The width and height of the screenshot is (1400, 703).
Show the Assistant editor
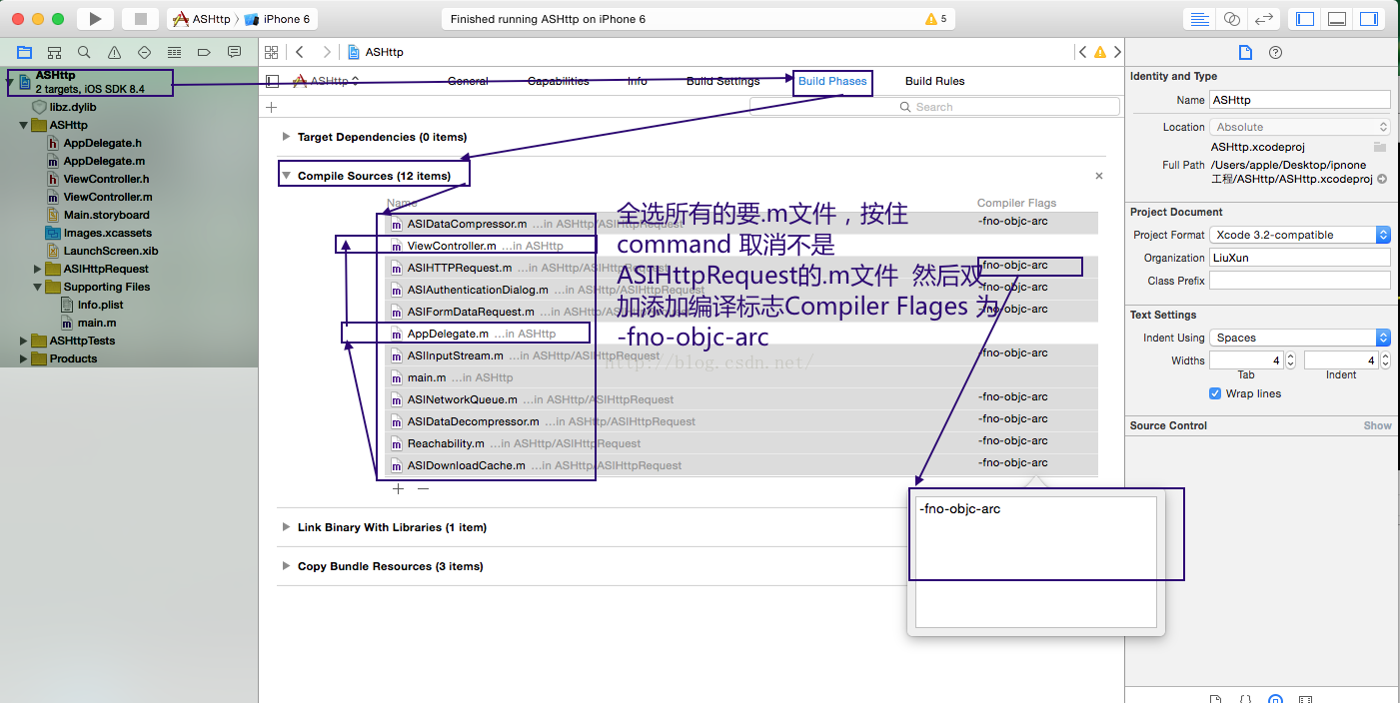[x=1232, y=18]
